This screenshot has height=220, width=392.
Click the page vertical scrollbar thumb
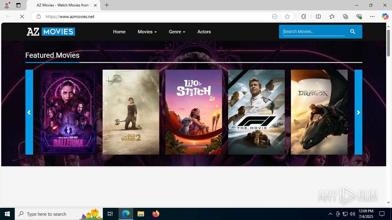pos(388,43)
